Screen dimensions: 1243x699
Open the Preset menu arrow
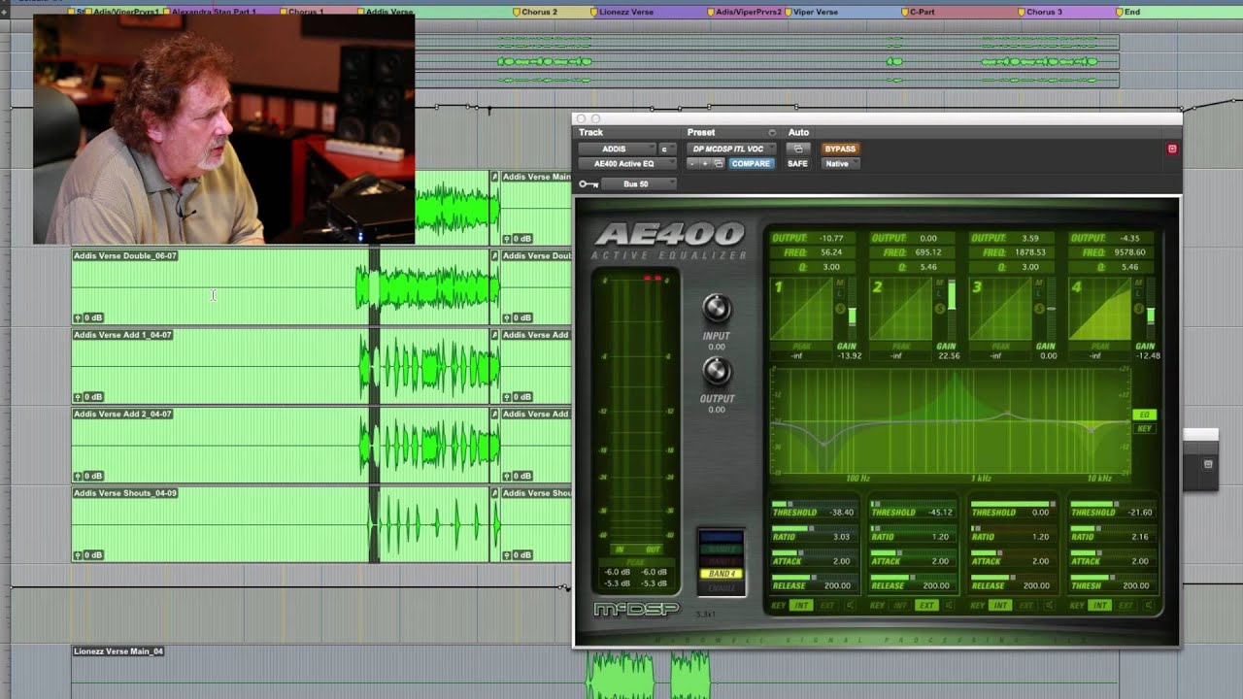pos(772,133)
